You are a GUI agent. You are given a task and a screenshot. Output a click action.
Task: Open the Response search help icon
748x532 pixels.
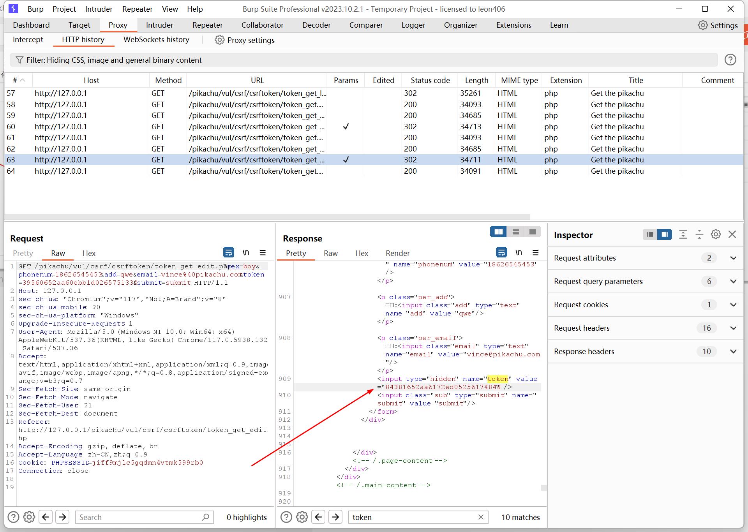coord(286,517)
